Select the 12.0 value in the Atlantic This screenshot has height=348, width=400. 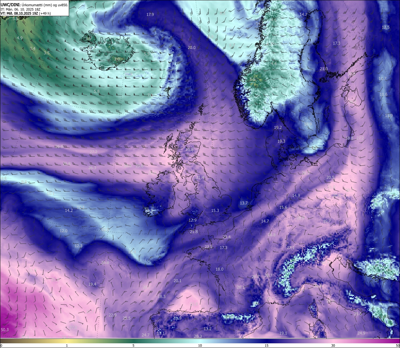[x=63, y=231]
